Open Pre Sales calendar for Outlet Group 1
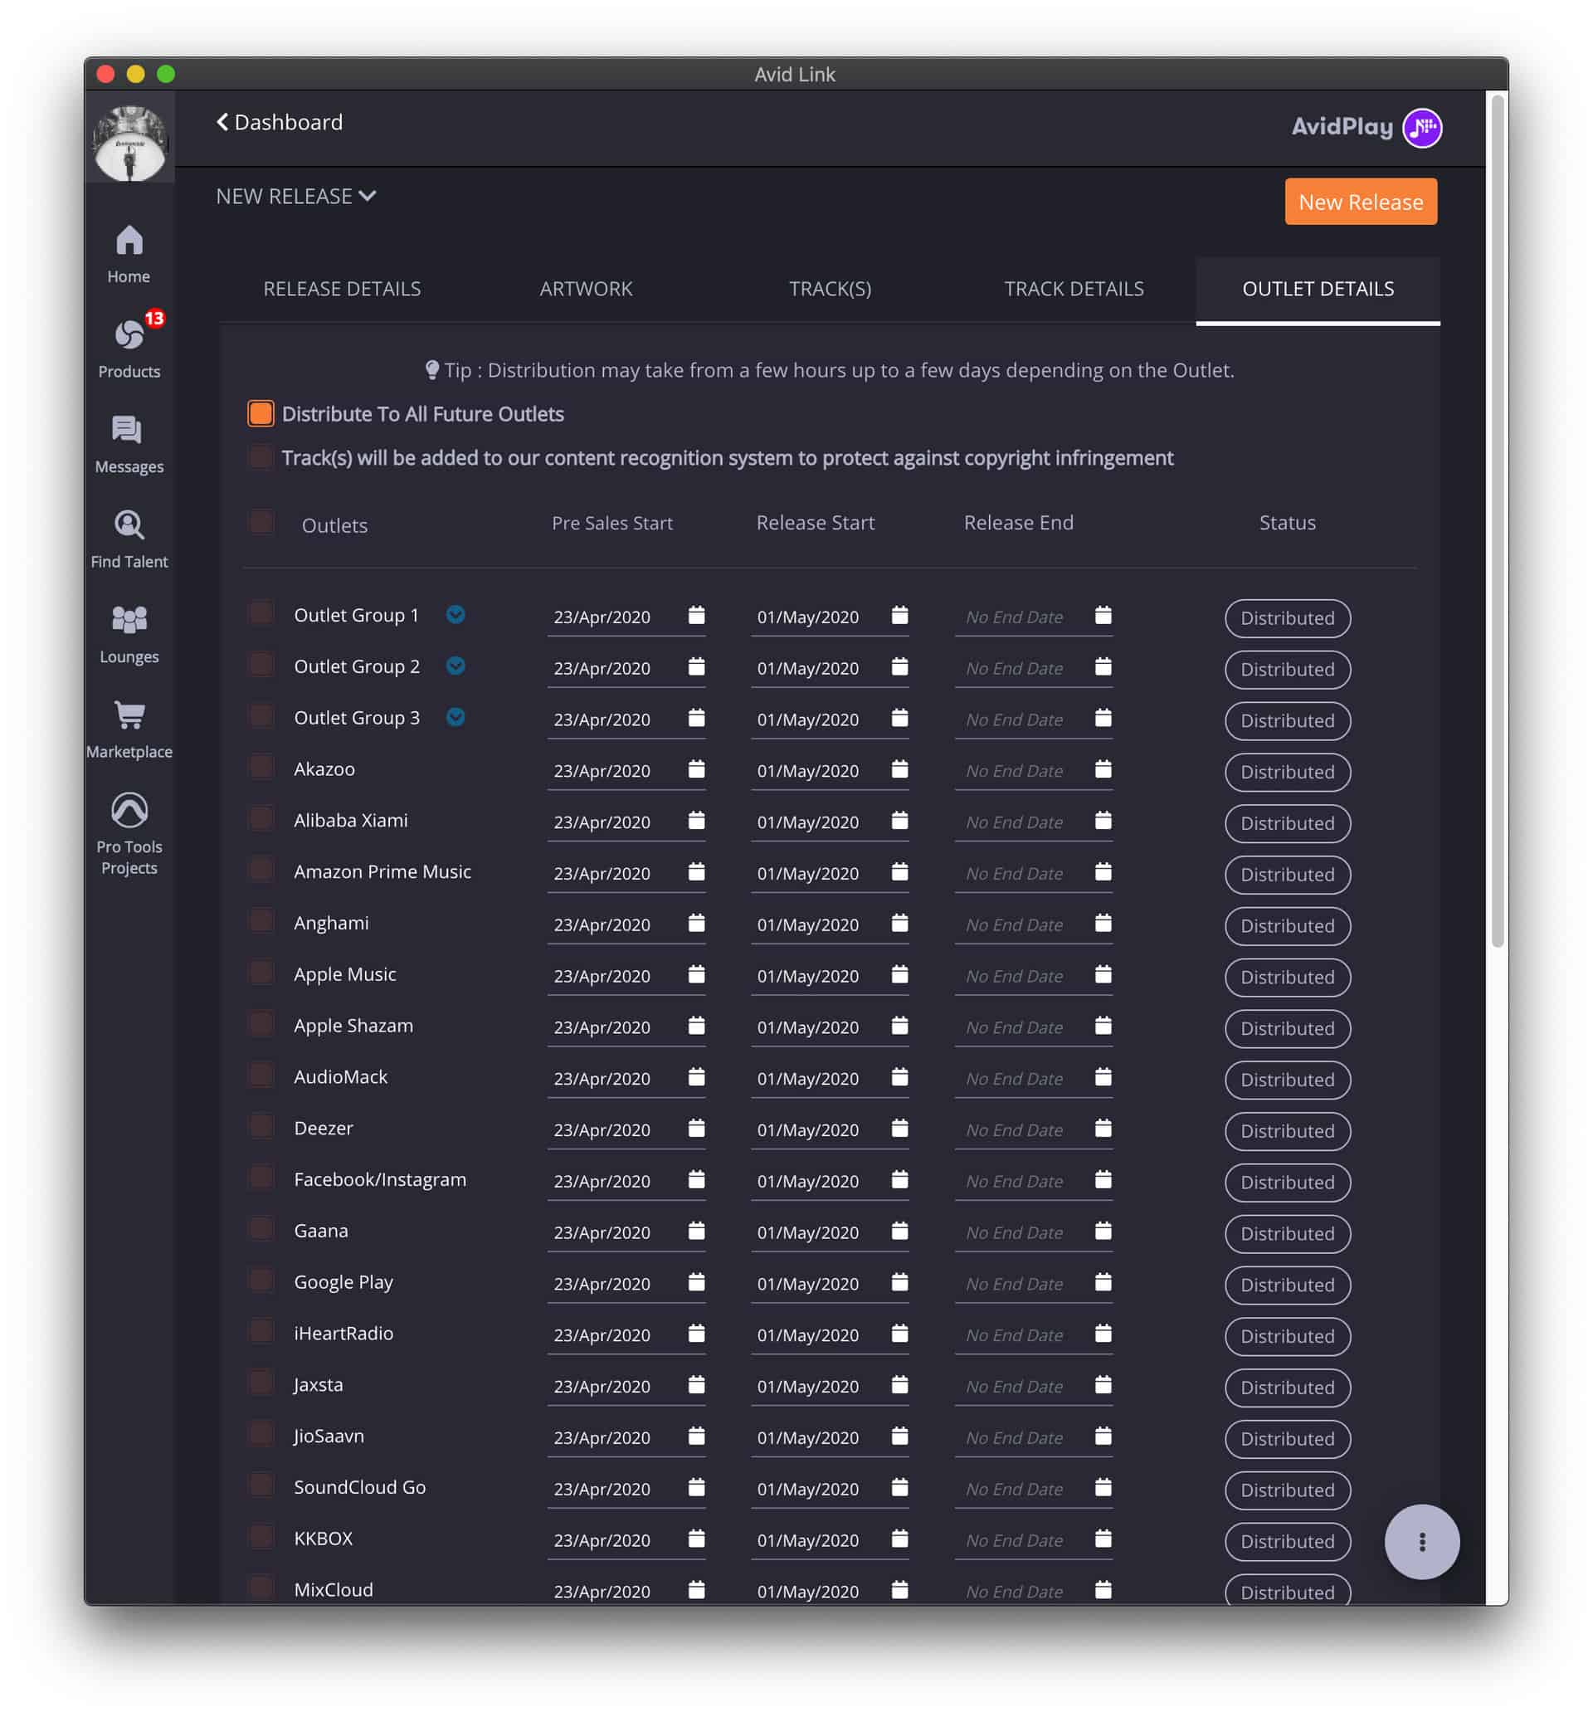 [696, 615]
